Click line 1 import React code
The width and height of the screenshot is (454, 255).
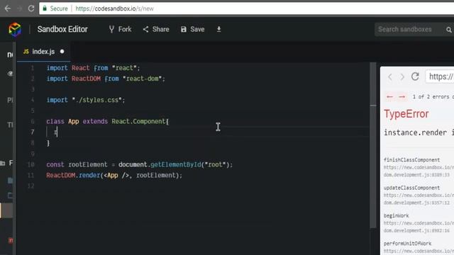point(93,68)
